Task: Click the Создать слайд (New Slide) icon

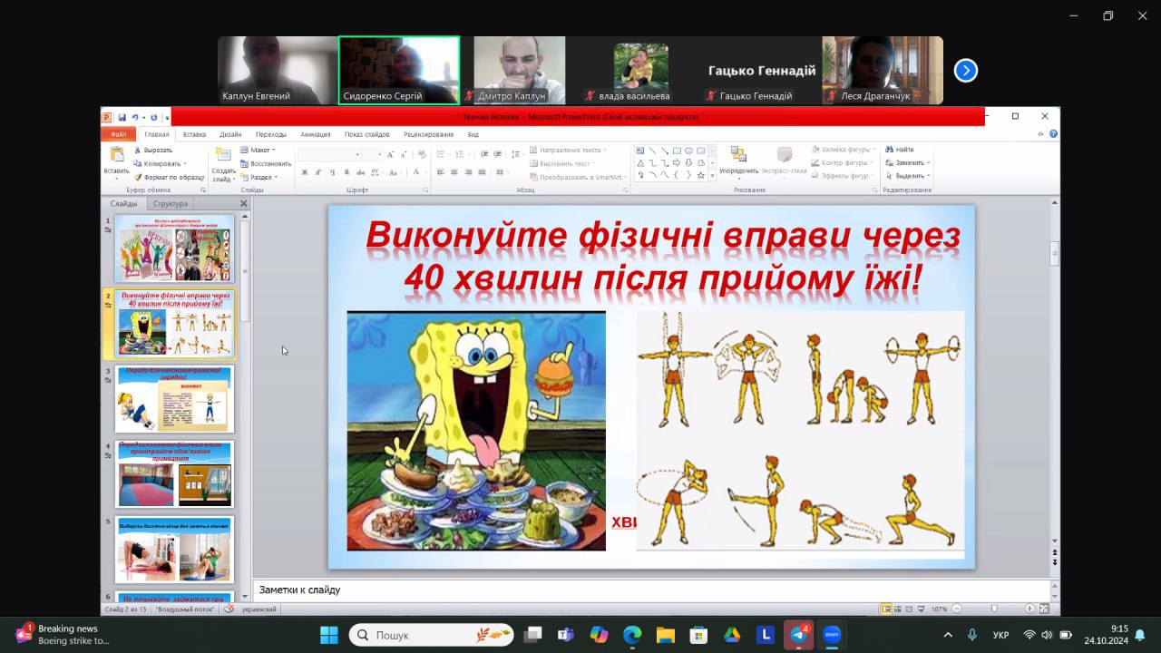Action: click(x=222, y=155)
